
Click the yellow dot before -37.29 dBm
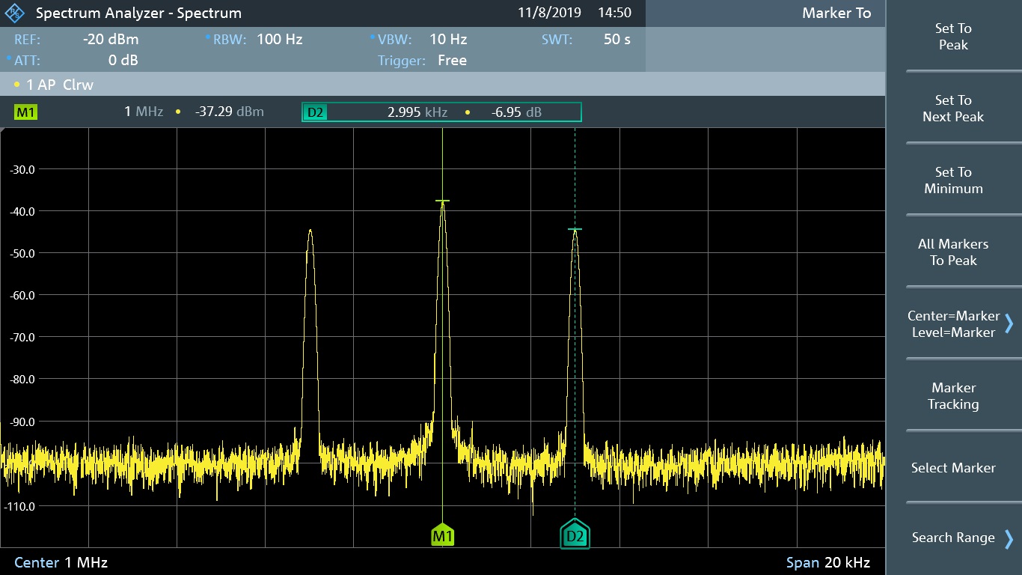click(178, 112)
